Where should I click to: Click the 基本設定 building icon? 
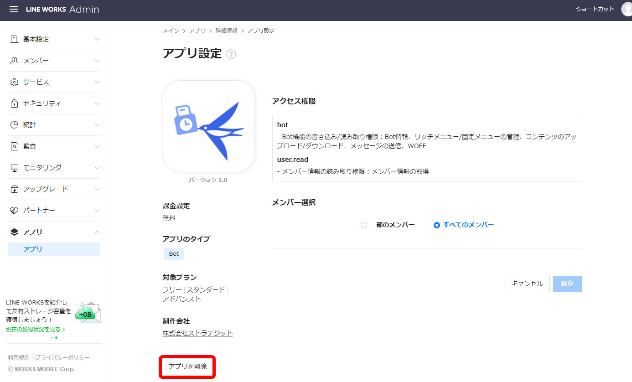pos(14,39)
